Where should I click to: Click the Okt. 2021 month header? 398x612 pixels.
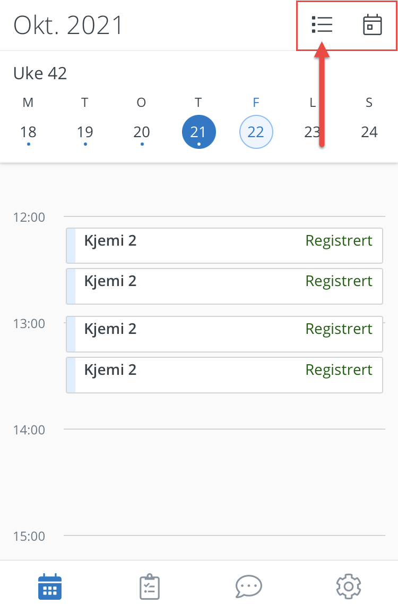68,26
